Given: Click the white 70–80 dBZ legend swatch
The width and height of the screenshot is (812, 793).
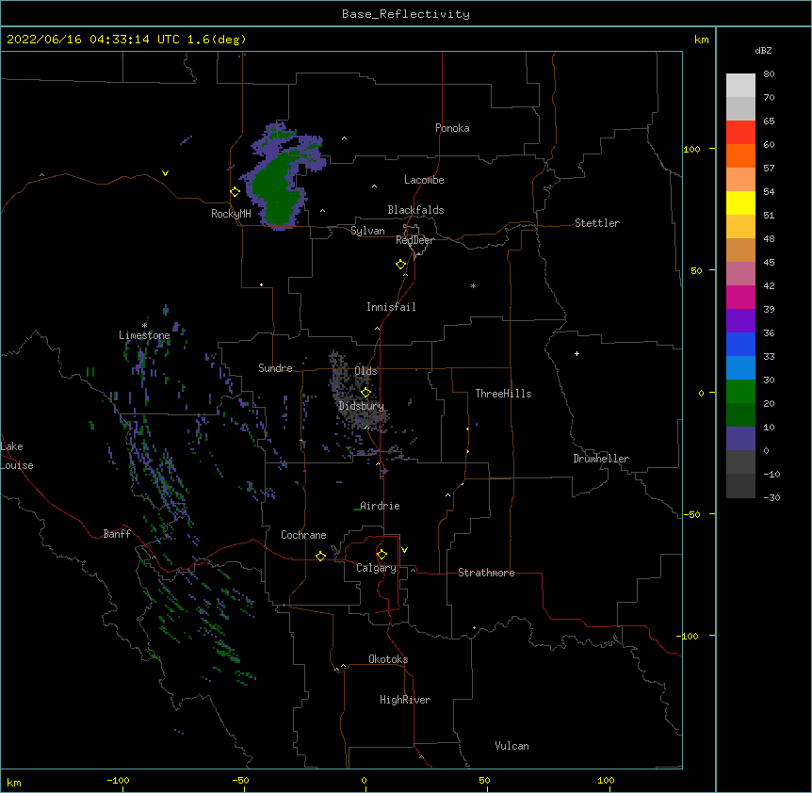Looking at the screenshot, I should (x=740, y=86).
